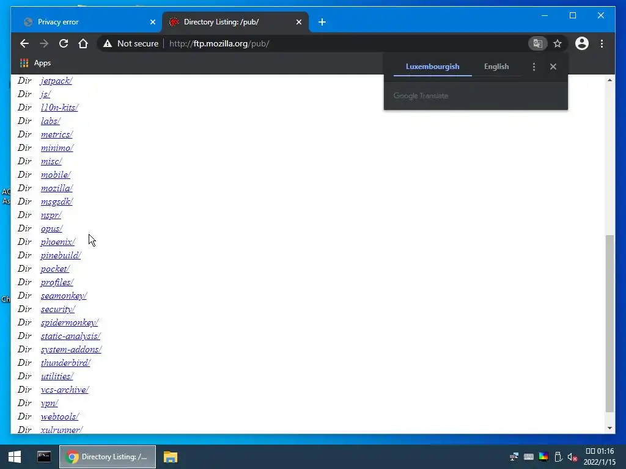Close the Directory Listing tab
The width and height of the screenshot is (626, 469).
298,23
